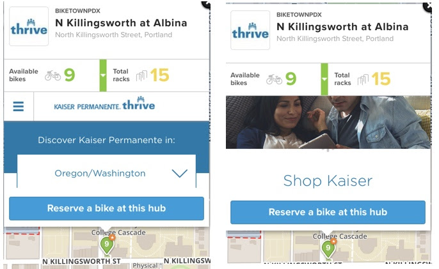The height and width of the screenshot is (269, 439).
Task: Click the thrive logo in right panel header
Action: [250, 30]
